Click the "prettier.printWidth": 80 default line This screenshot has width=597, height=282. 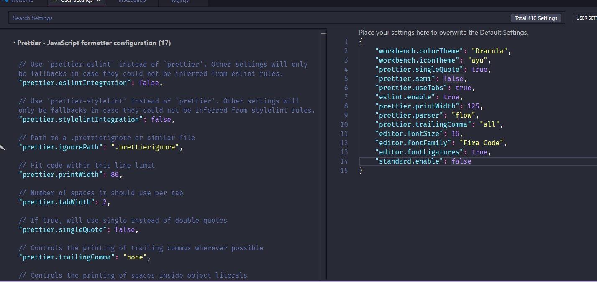(x=71, y=175)
